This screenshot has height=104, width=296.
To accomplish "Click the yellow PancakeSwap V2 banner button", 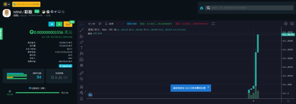I will pyautogui.click(x=26, y=4).
